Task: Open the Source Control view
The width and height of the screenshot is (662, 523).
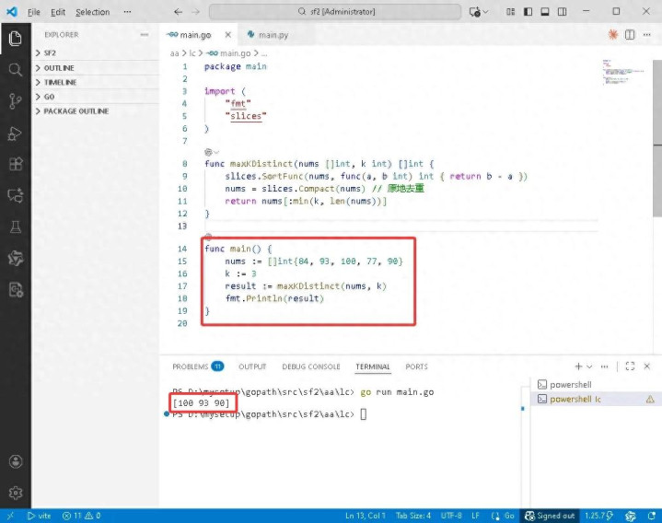Action: pos(15,101)
